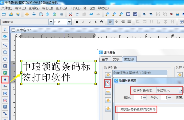
Task: Open the 查看(V) menu
Action: (x=34, y=8)
